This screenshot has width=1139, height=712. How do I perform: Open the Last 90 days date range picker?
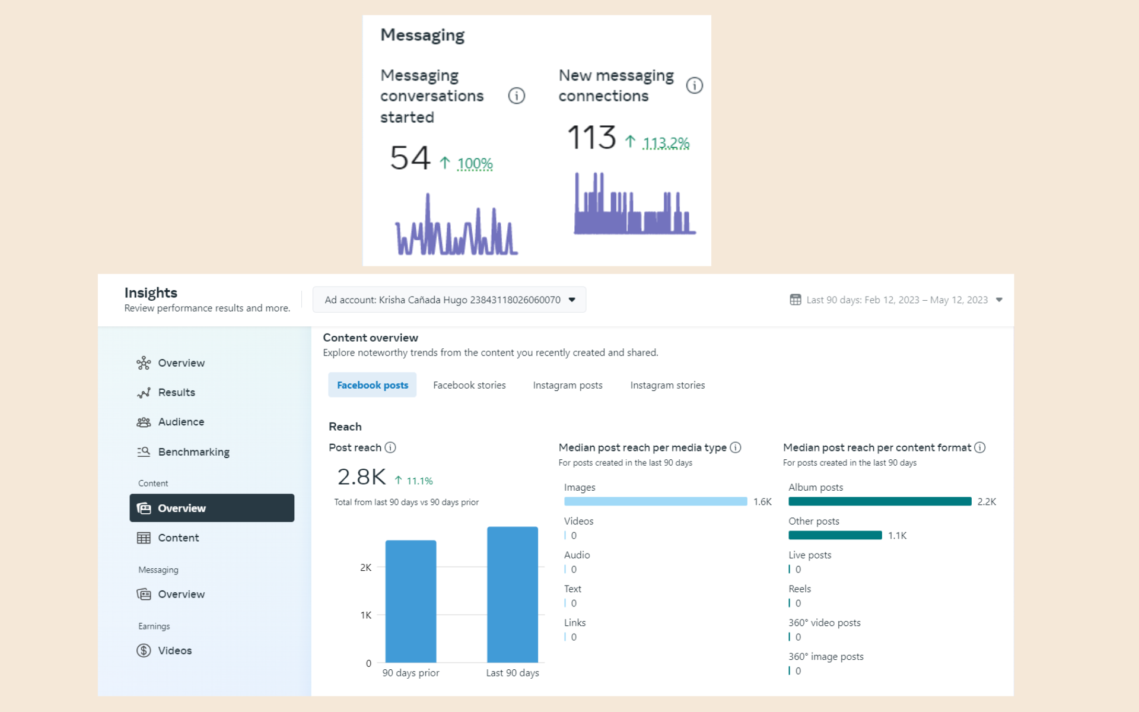(x=896, y=300)
